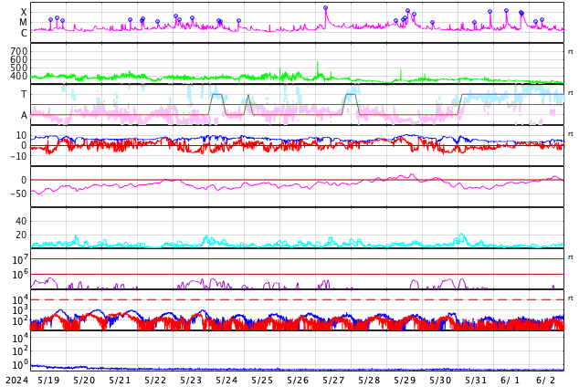This screenshot has height=387, width=579.
Task: Click the 10^4 label beside the dashed line
Action: click(x=20, y=299)
